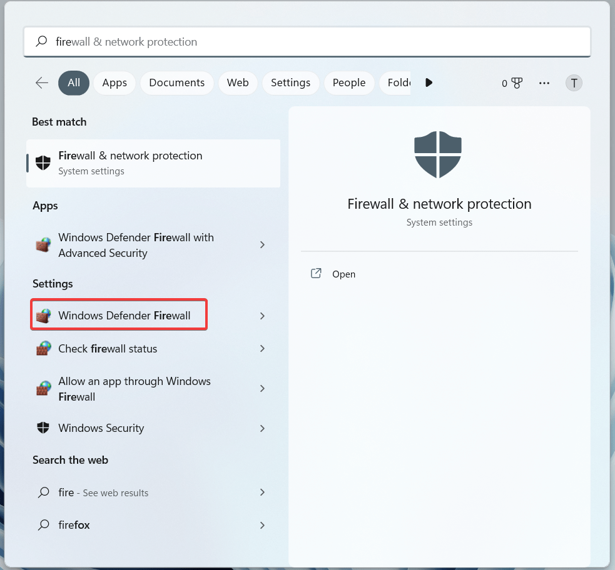Switch to the Apps filter tab

[114, 82]
